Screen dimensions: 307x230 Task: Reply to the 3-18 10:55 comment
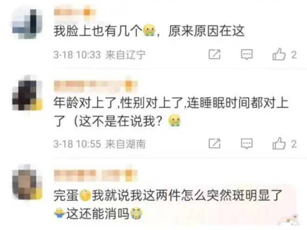247,144
